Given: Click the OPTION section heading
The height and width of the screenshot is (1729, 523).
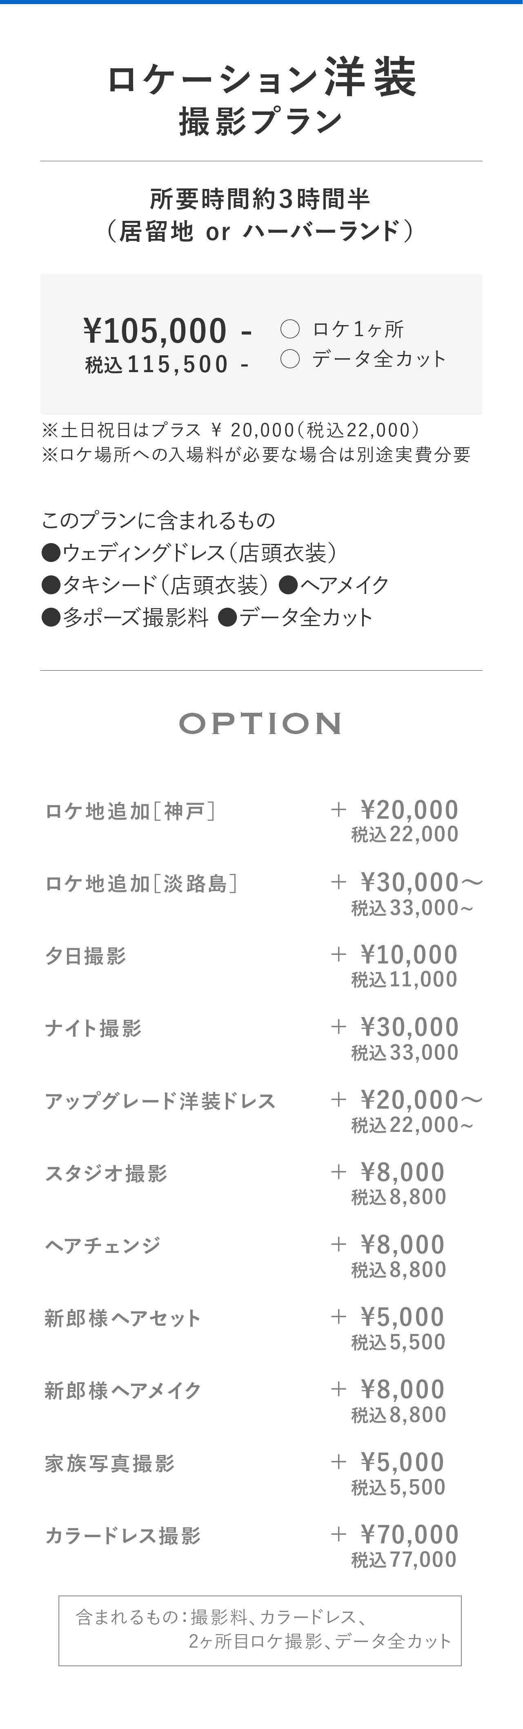Looking at the screenshot, I should 261,723.
